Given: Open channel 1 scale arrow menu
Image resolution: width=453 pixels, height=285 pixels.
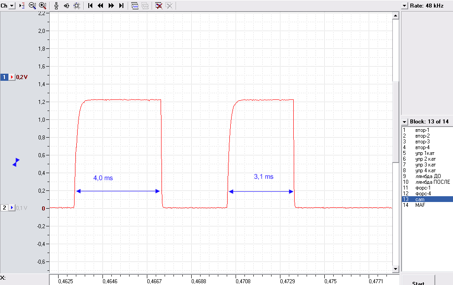Looking at the screenshot, I should point(12,77).
